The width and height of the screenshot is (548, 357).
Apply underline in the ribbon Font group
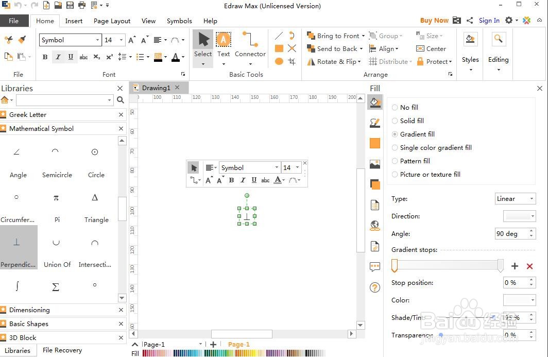71,57
